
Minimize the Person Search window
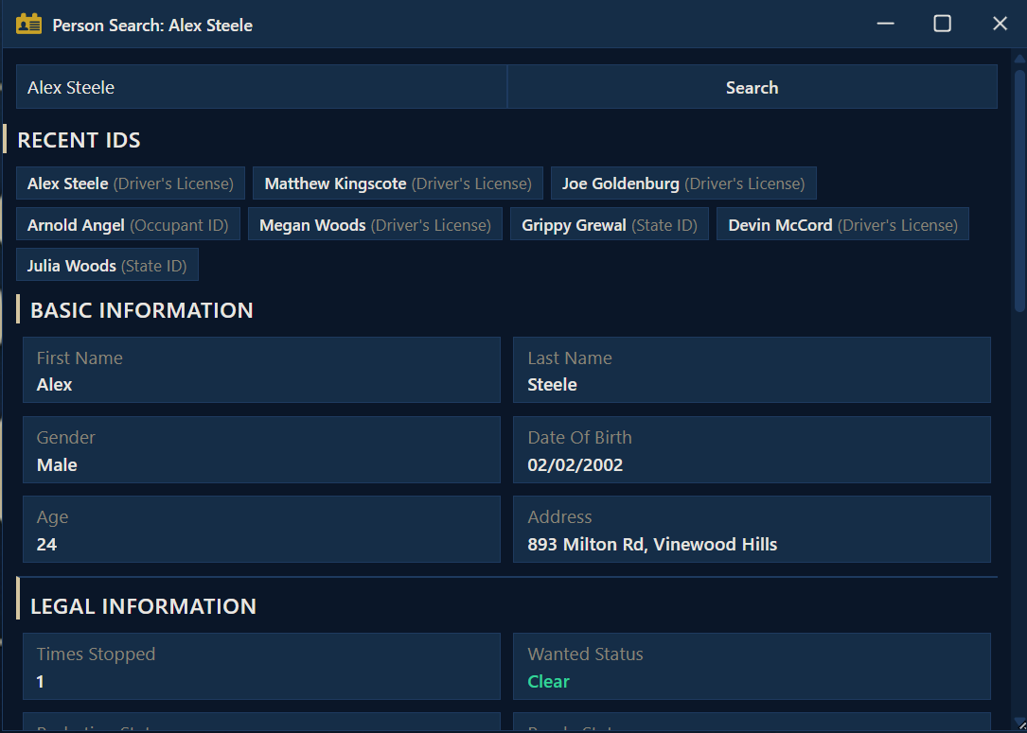tap(885, 24)
